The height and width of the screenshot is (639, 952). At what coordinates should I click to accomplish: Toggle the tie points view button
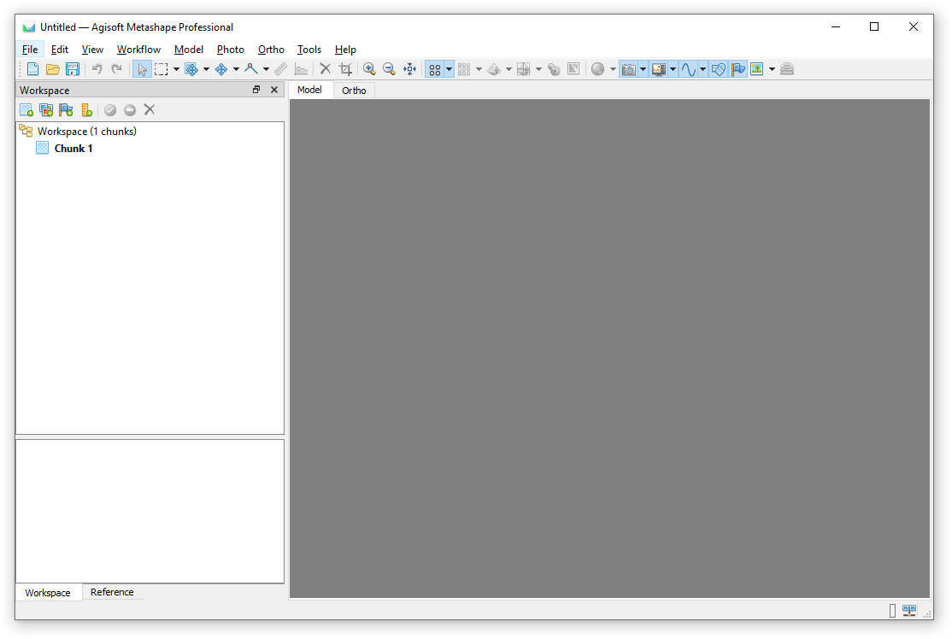point(435,69)
